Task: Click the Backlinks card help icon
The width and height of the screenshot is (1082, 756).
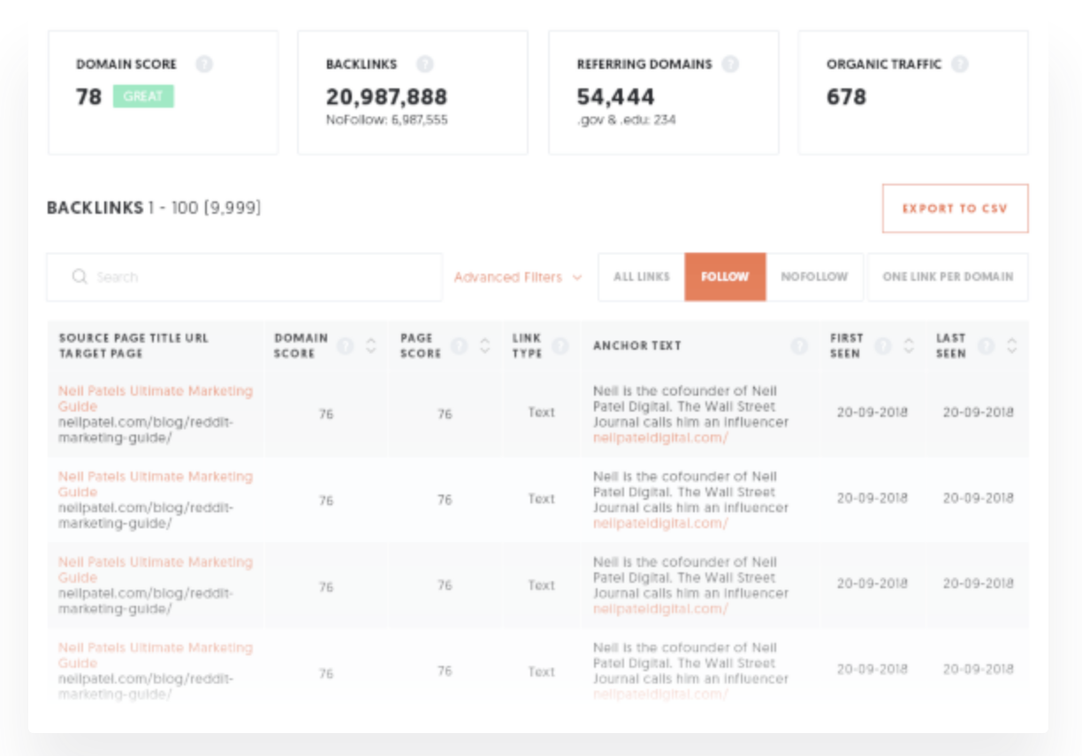Action: tap(424, 64)
